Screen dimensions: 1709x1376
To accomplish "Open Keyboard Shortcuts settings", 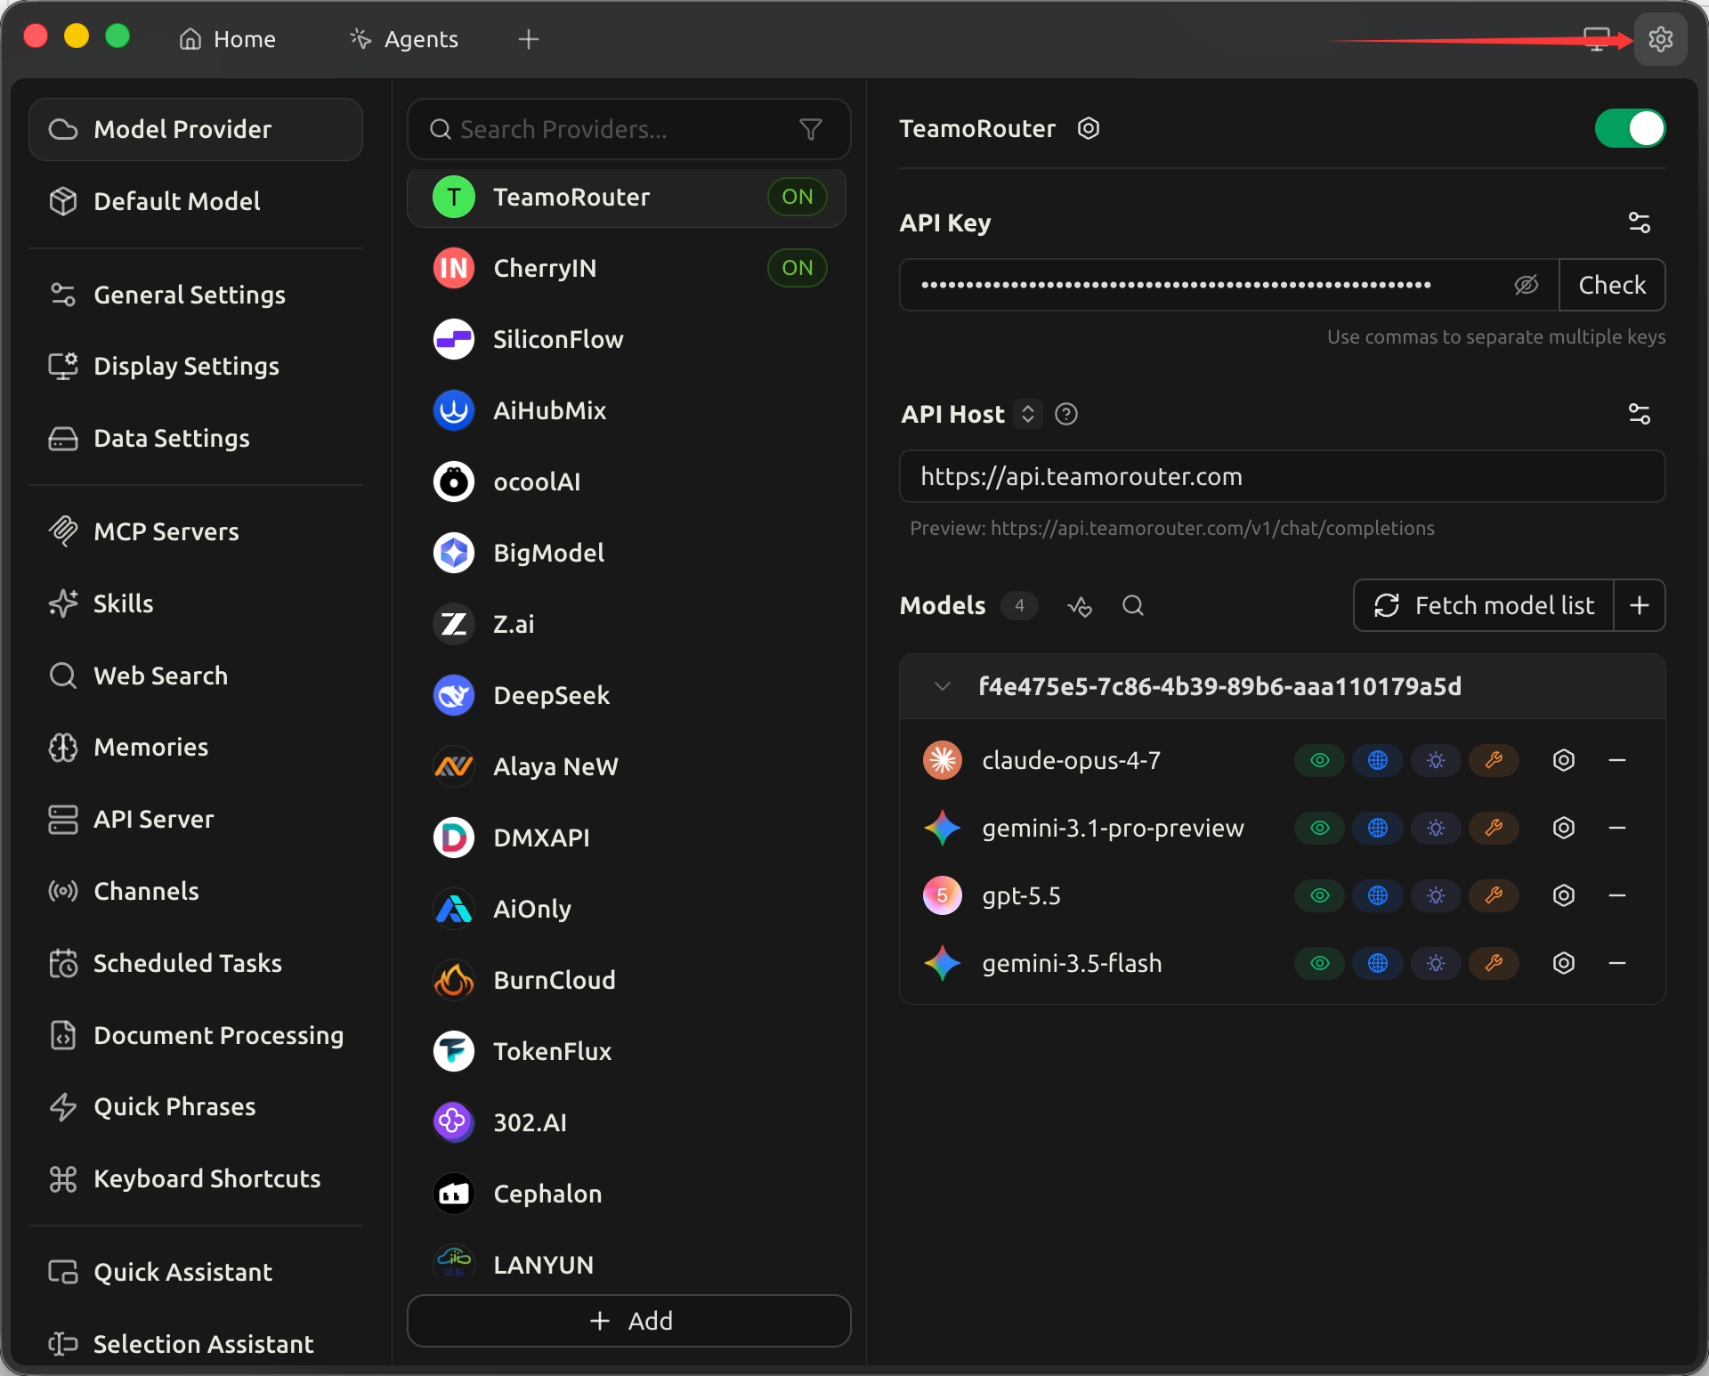I will pos(196,1178).
